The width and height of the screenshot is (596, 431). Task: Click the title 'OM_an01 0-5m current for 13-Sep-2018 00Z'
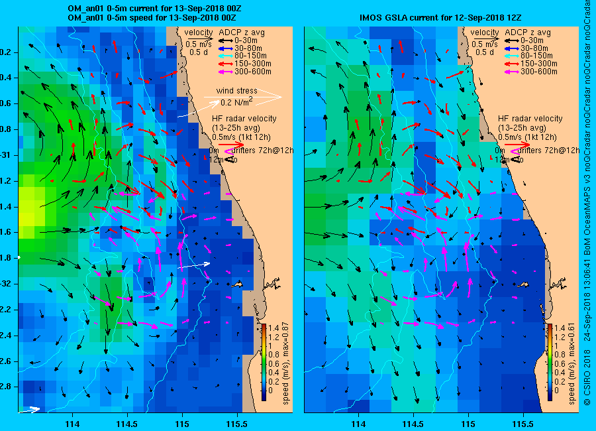[154, 9]
